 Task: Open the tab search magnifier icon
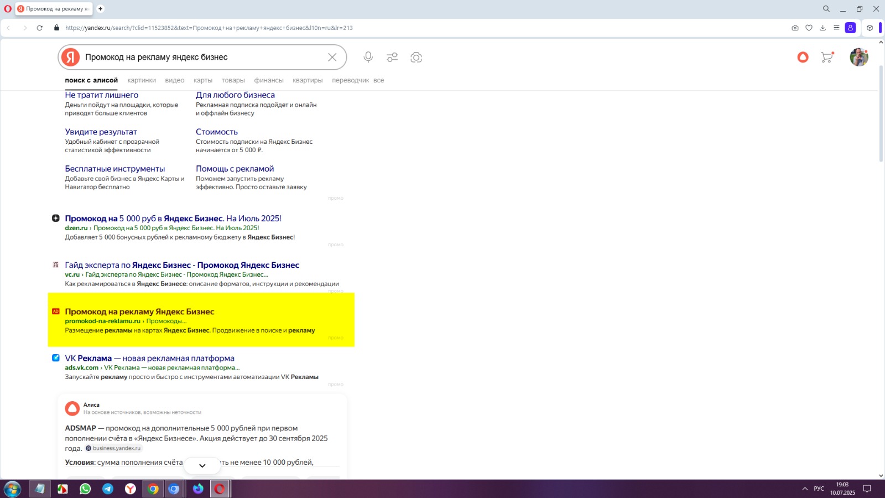(x=826, y=9)
